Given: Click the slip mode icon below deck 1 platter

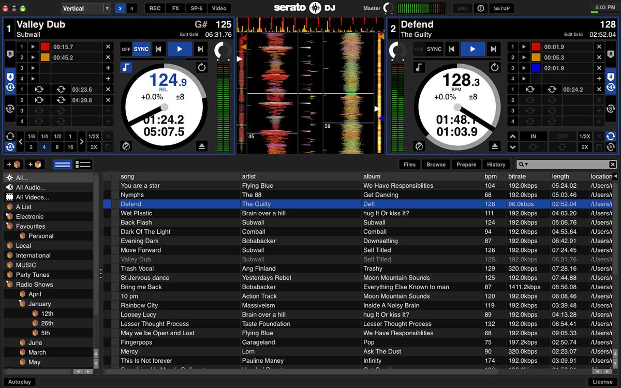Looking at the screenshot, I should (126, 145).
